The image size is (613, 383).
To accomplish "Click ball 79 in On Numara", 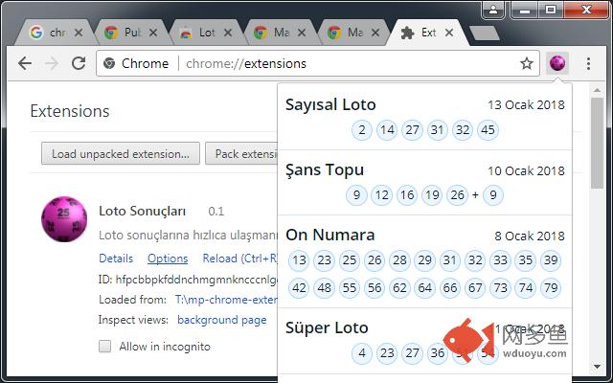I will pos(551,288).
